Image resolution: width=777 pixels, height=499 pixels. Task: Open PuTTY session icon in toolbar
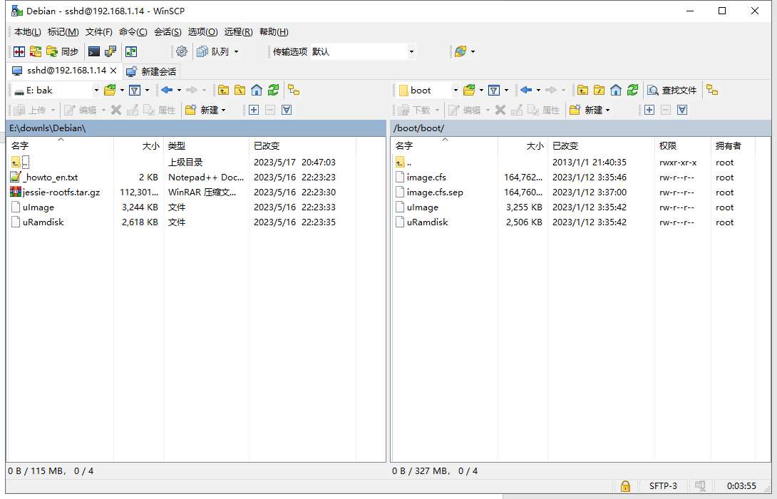tap(110, 51)
